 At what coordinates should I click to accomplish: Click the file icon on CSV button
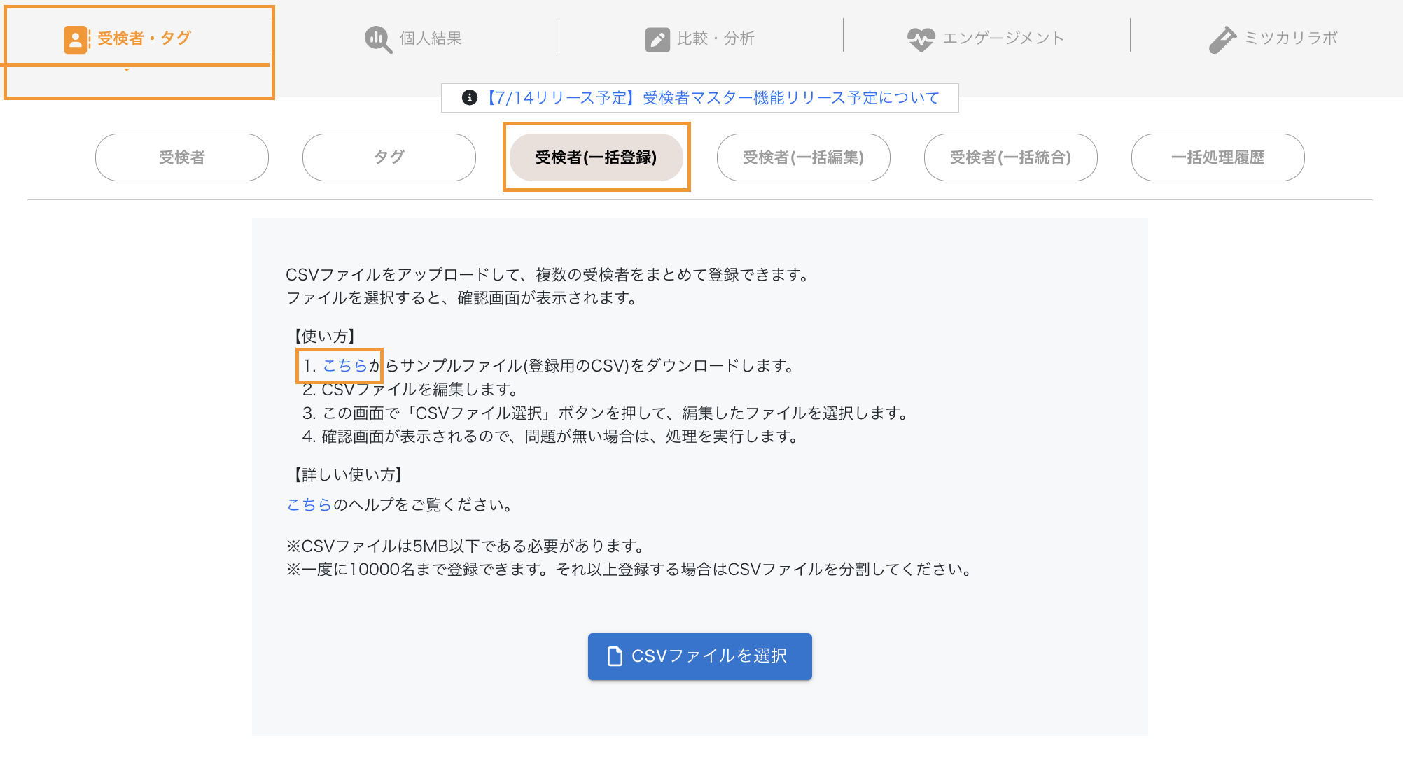[615, 656]
